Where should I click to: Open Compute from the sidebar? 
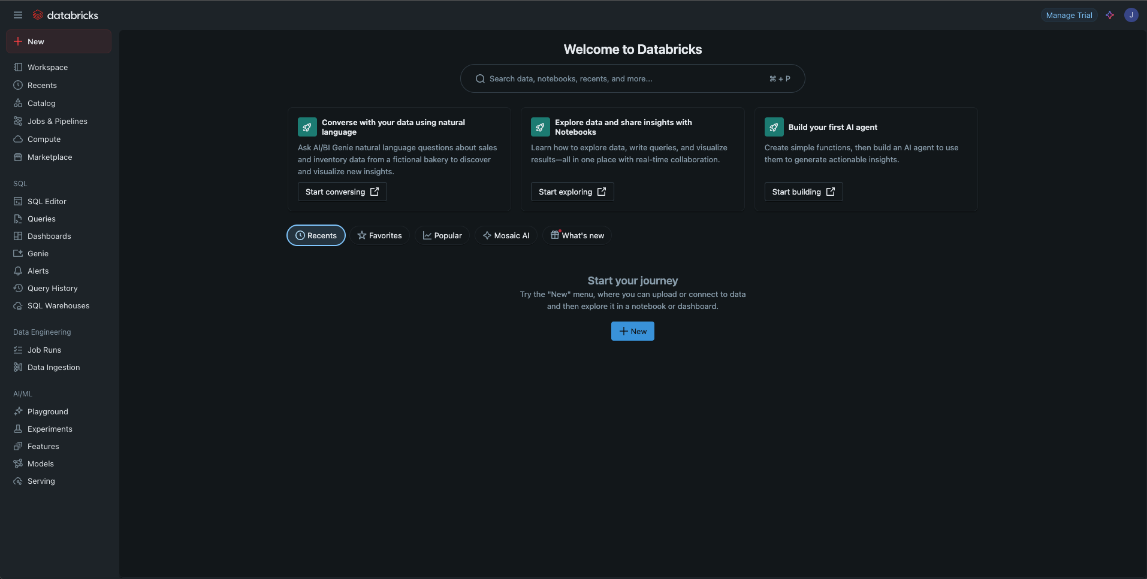click(x=59, y=139)
